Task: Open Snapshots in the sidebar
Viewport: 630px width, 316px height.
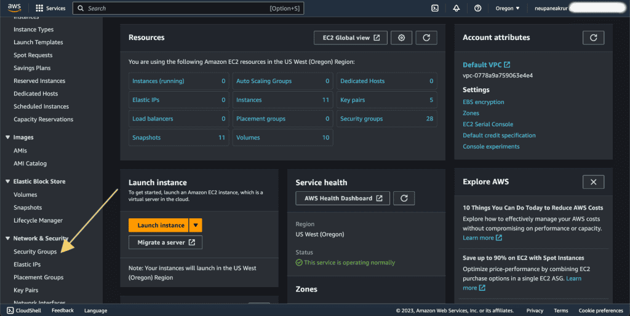Action: tap(28, 208)
